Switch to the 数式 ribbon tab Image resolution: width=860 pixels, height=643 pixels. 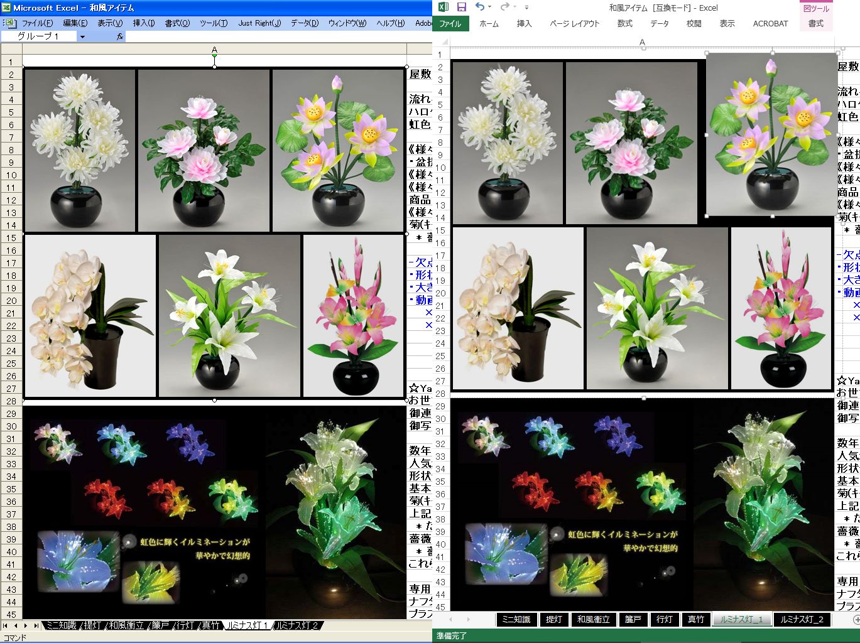[x=624, y=23]
